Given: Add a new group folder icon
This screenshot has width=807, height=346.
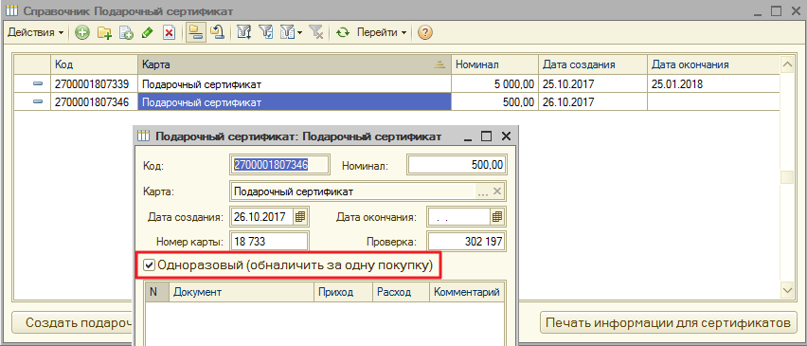Looking at the screenshot, I should pos(104,33).
